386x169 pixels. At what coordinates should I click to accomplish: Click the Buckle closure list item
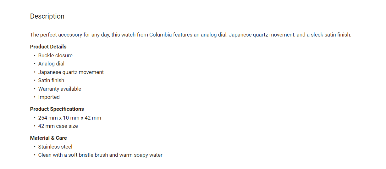(55, 55)
